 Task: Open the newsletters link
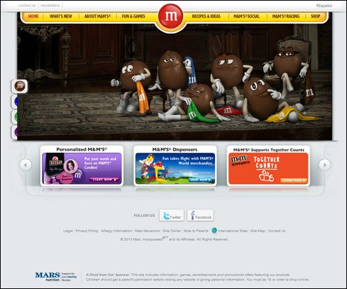(50, 6)
